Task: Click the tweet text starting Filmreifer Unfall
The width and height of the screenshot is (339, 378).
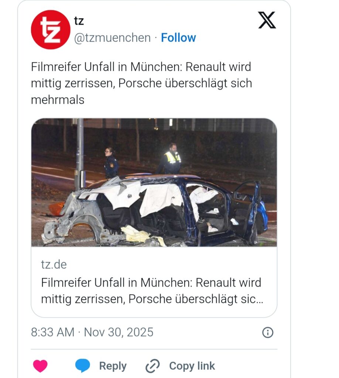Action: point(141,83)
